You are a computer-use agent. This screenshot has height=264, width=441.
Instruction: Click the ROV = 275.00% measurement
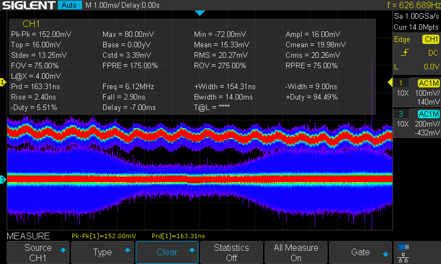(220, 65)
